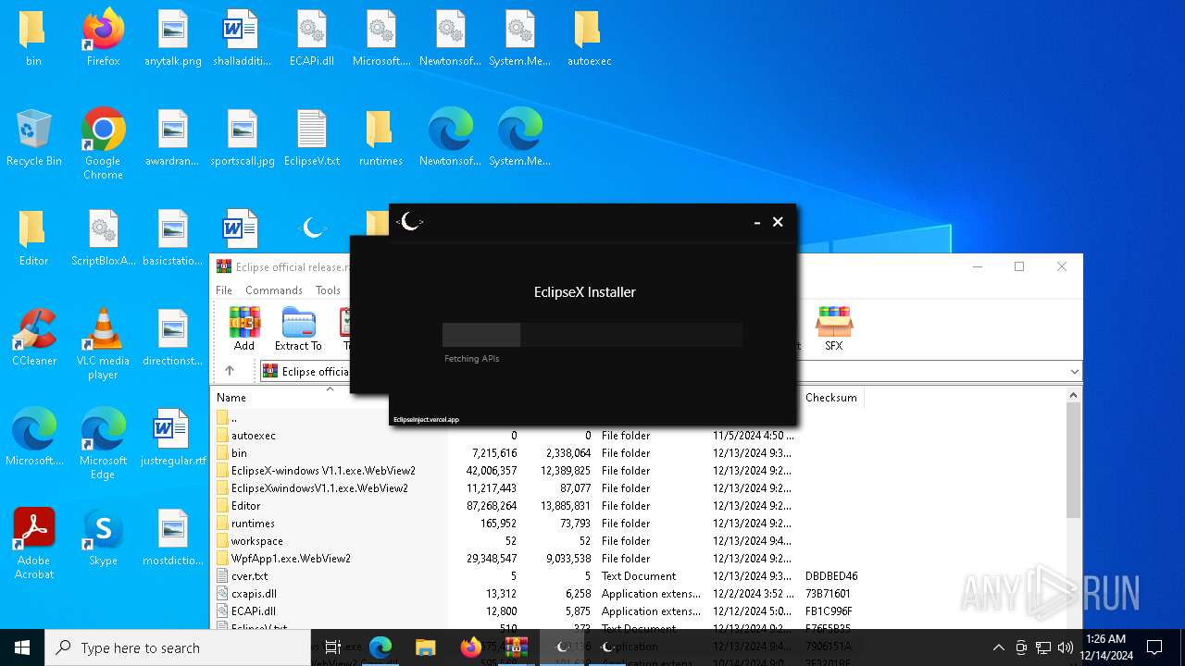This screenshot has height=666, width=1185.
Task: Open WinRAR File menu
Action: pos(224,290)
